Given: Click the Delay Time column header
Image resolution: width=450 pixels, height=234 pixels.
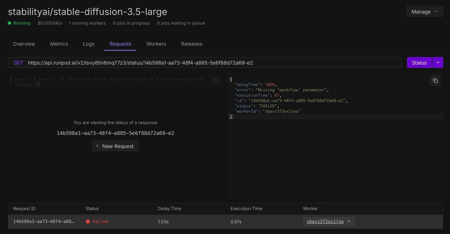Looking at the screenshot, I should pyautogui.click(x=169, y=209).
